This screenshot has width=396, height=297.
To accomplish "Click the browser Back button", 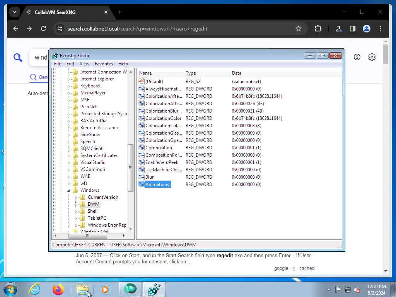I will [15, 29].
